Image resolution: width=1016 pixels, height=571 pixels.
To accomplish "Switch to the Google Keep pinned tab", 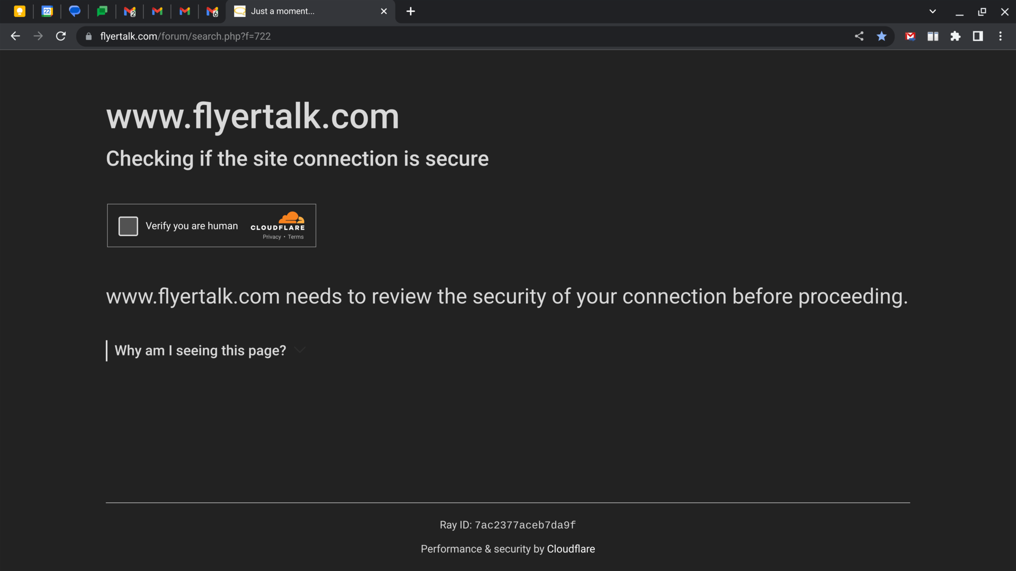I will [20, 11].
